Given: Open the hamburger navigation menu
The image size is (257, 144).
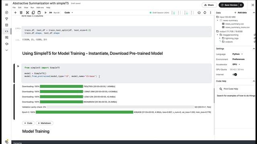Looking at the screenshot, I should 6,4.
